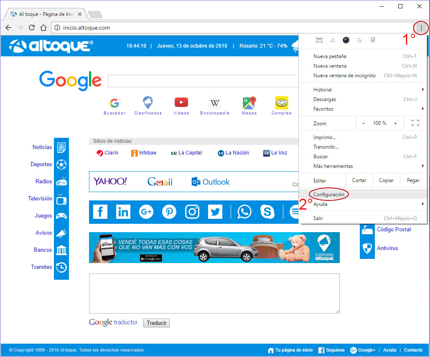
Task: Toggle fullscreen mode in Zoom row
Action: [x=415, y=123]
